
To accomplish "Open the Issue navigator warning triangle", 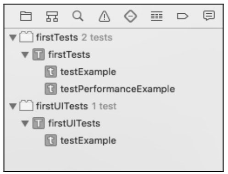I will tap(104, 16).
